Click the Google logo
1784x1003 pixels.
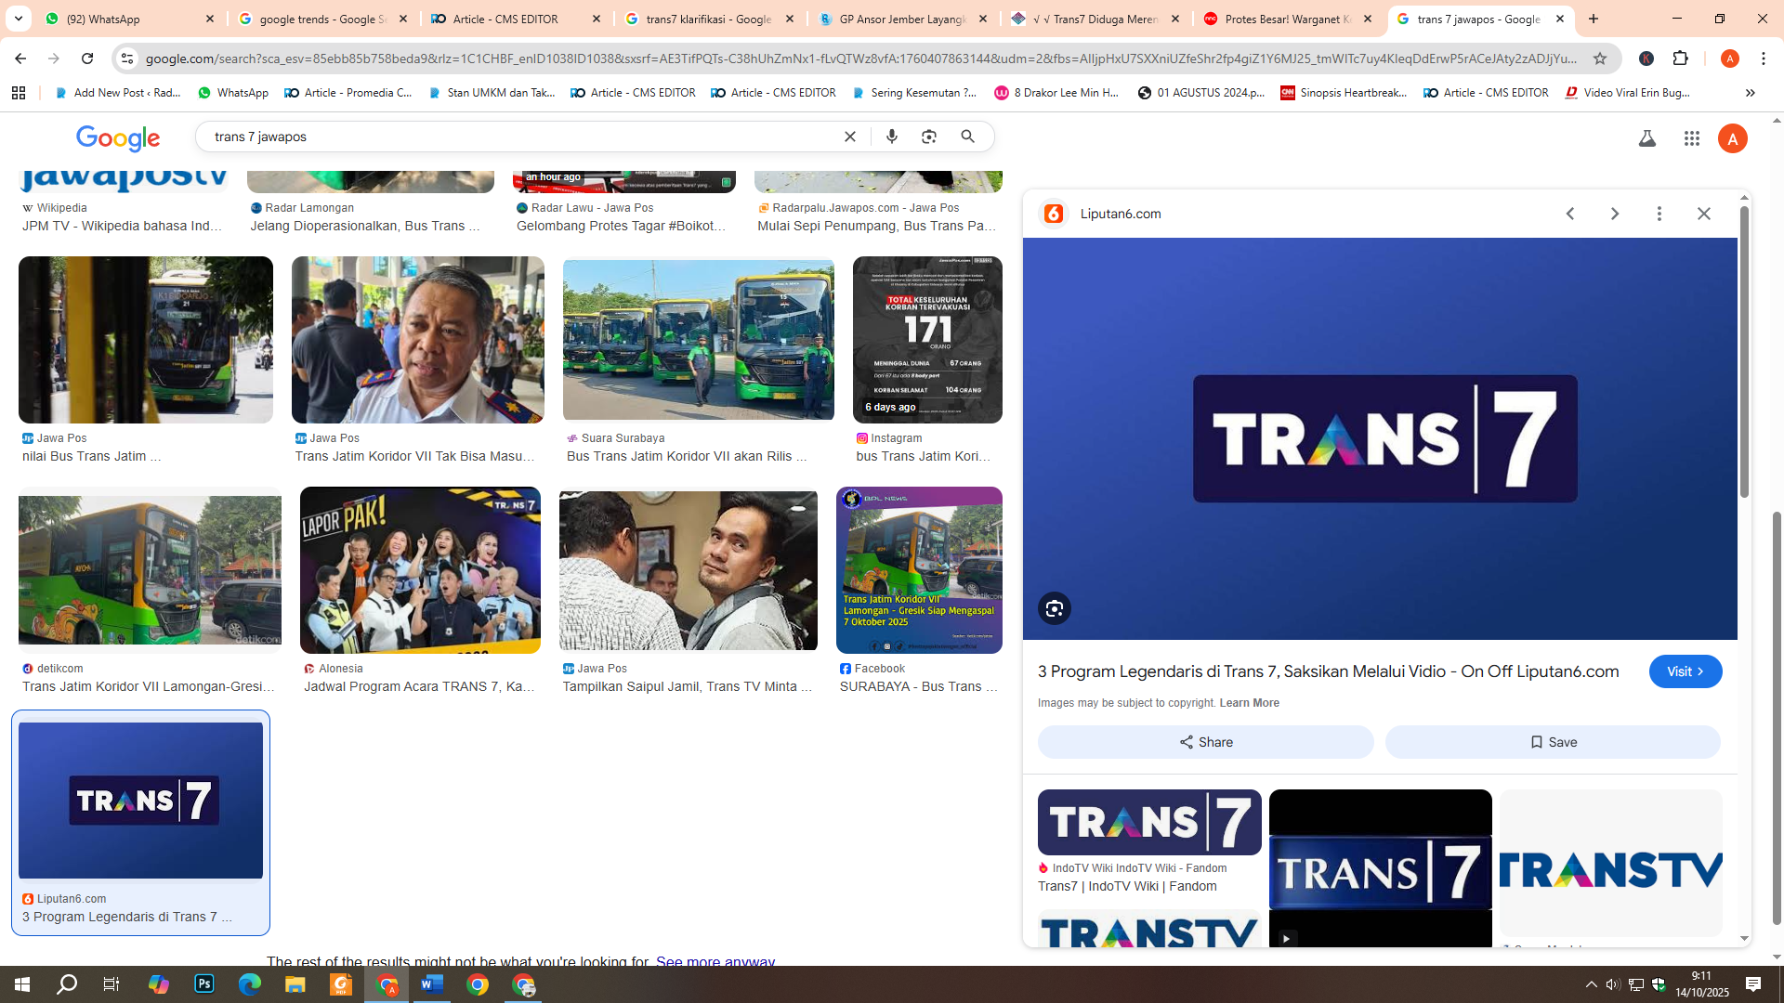click(118, 138)
